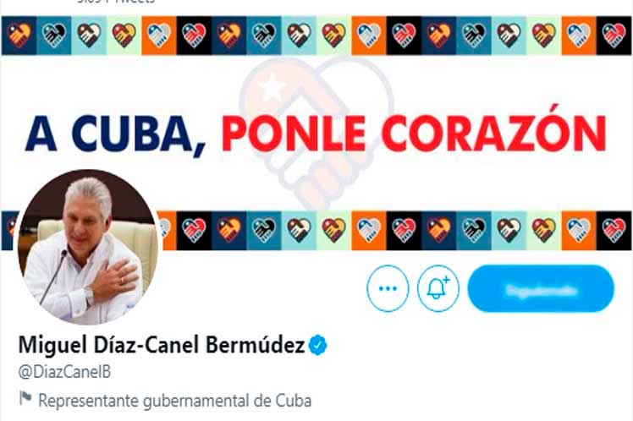Select last black heart tile in bottom banner row
The width and height of the screenshot is (633, 421).
(614, 230)
